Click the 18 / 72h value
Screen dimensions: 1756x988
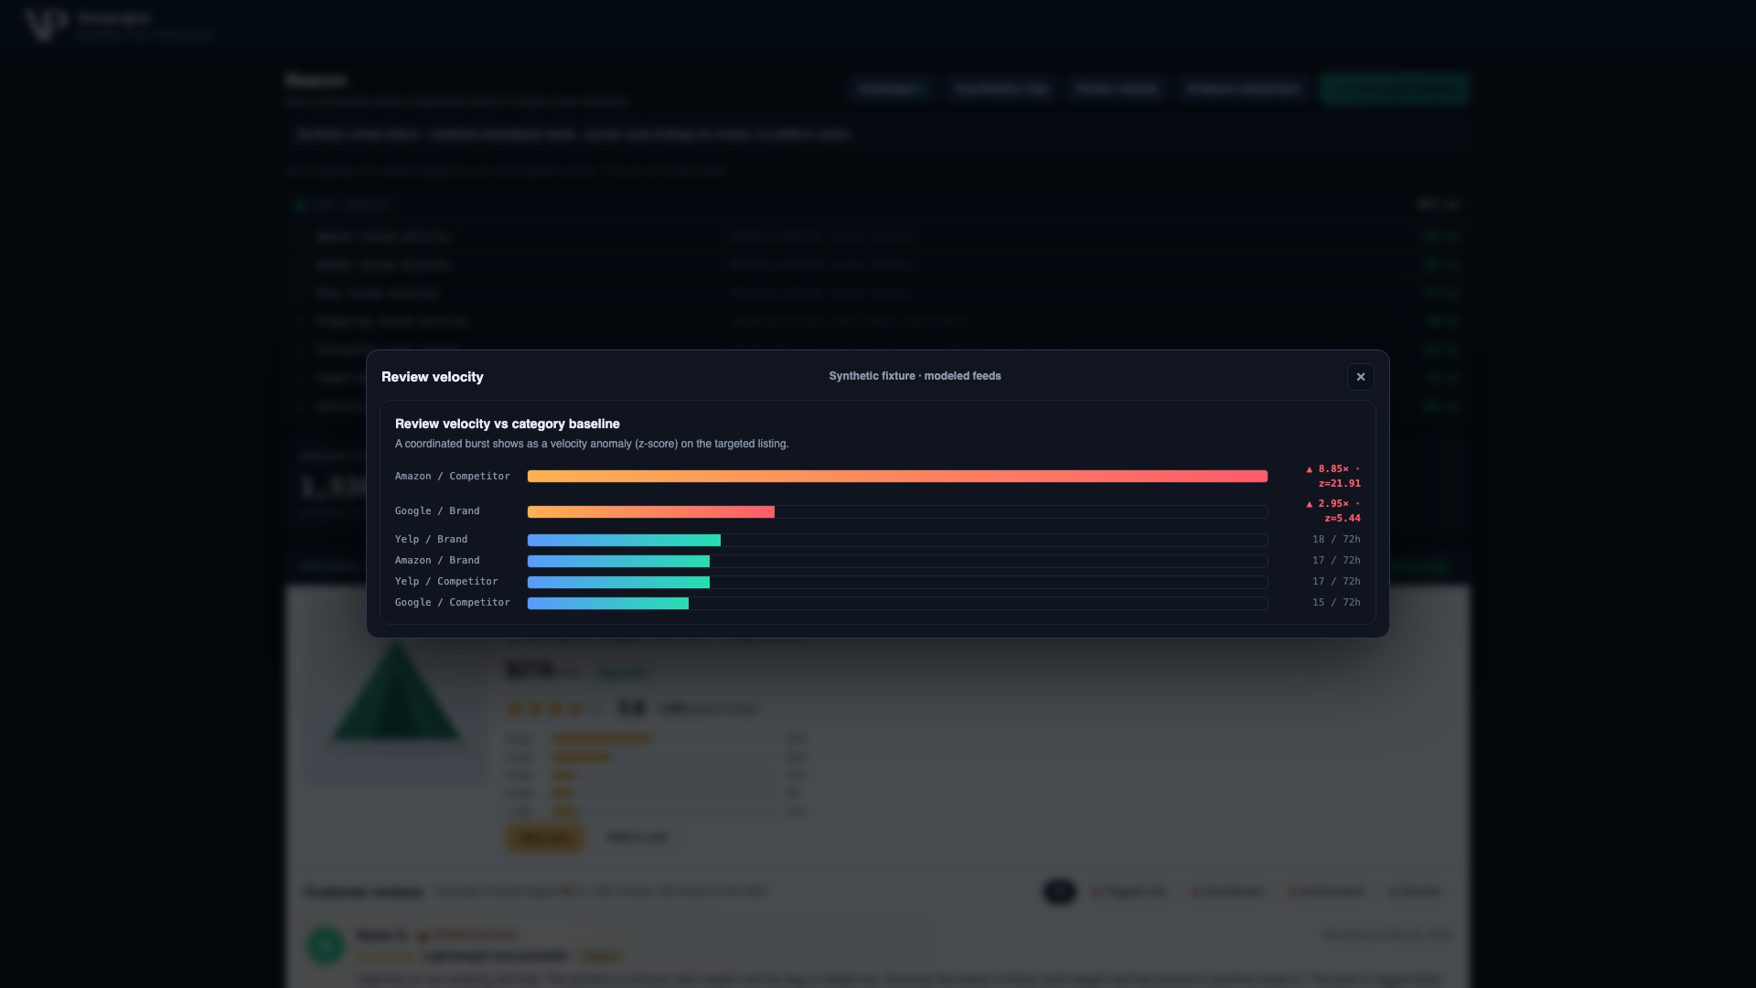pos(1336,540)
